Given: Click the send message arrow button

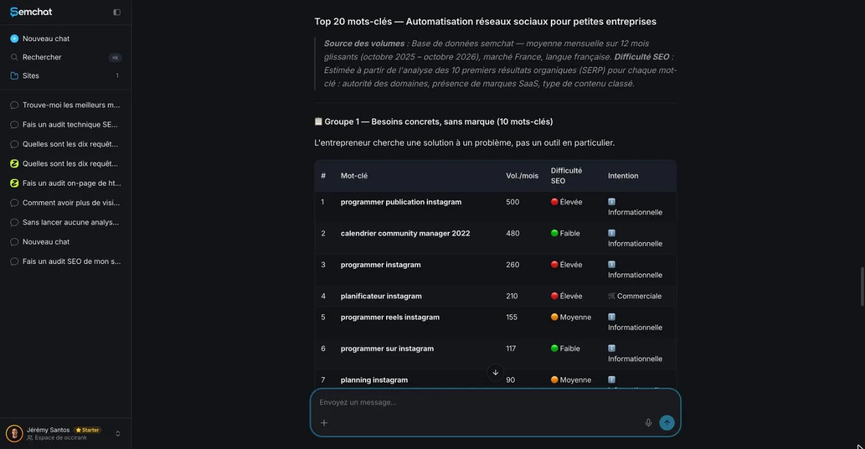Looking at the screenshot, I should [x=666, y=423].
